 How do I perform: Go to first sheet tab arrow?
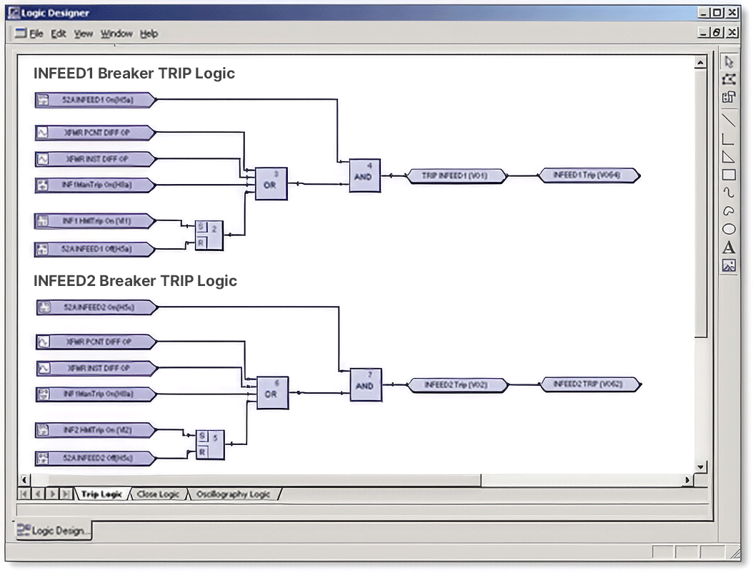(24, 494)
